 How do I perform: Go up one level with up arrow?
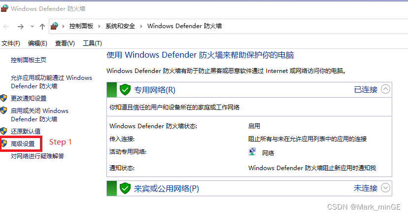point(42,26)
